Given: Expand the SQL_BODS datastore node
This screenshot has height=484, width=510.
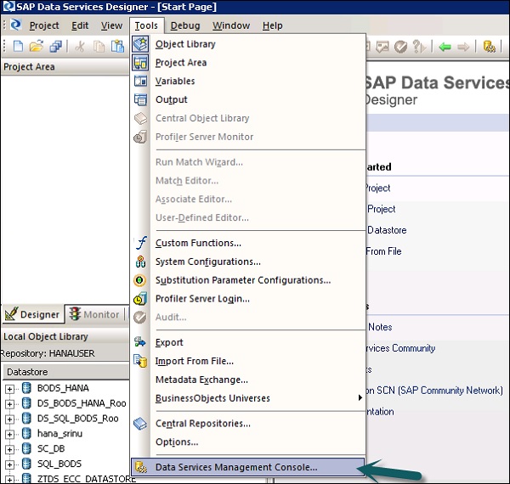Looking at the screenshot, I should 10,464.
